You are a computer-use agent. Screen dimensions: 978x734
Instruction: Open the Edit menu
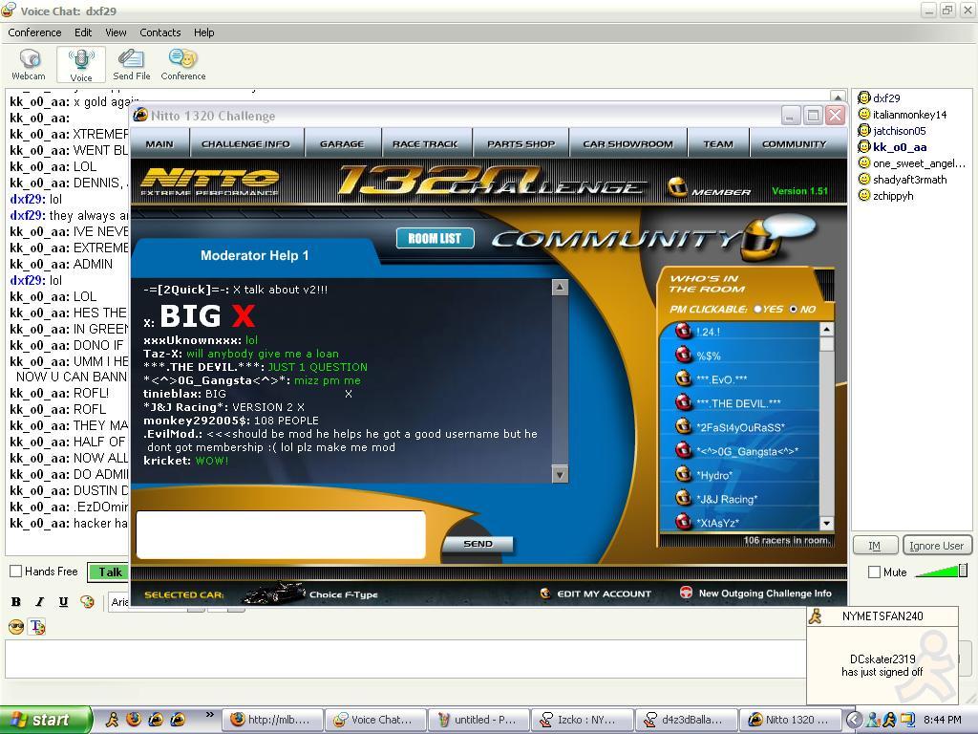point(83,32)
